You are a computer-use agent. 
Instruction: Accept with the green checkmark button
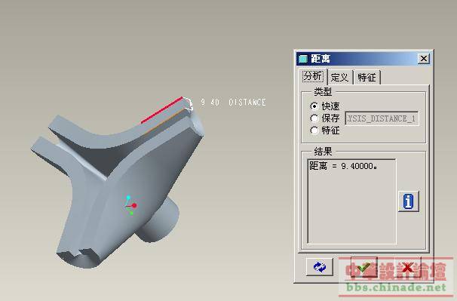tap(364, 266)
